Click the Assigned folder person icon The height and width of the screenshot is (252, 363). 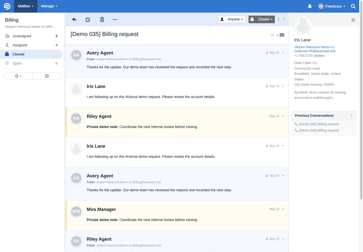click(x=7, y=45)
